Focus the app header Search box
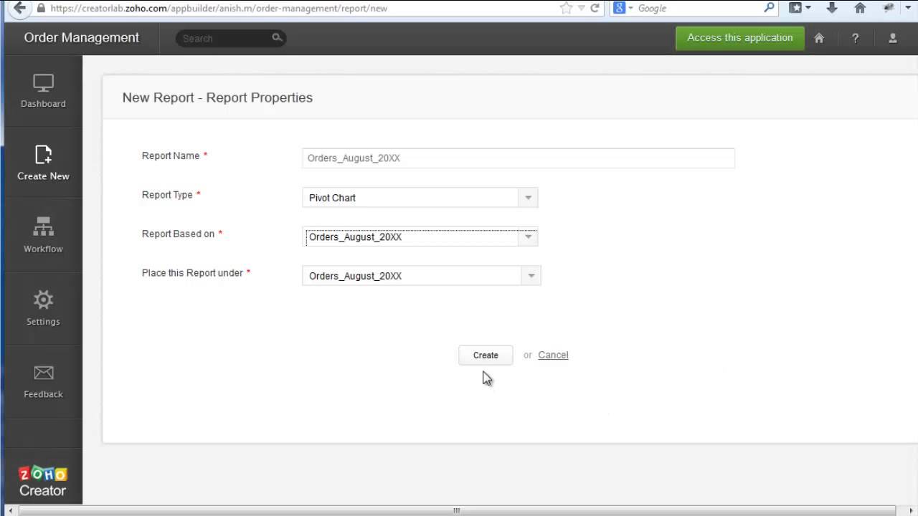The width and height of the screenshot is (918, 516). pyautogui.click(x=231, y=38)
